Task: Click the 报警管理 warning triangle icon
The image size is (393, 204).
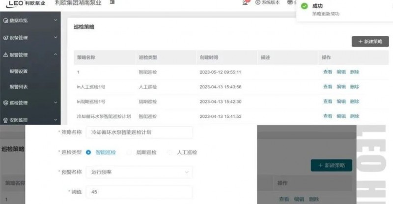Action: [x=5, y=54]
